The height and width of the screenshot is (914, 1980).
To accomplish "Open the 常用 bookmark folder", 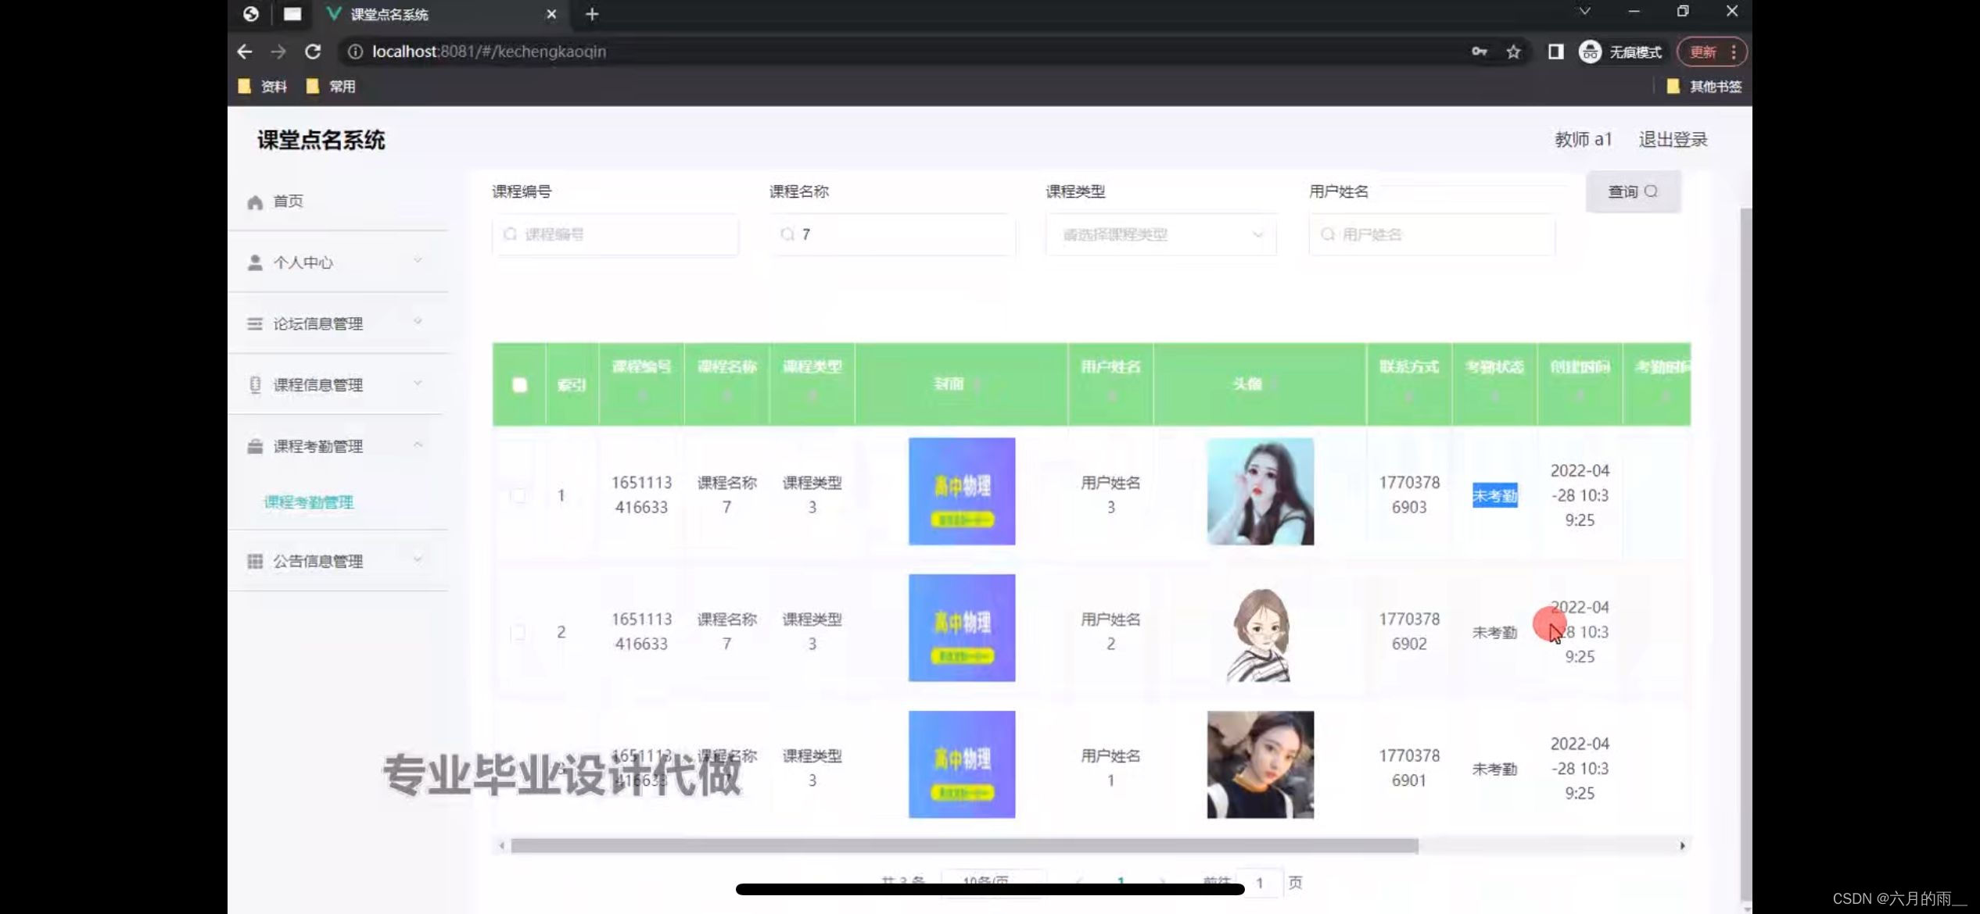I will click(331, 86).
